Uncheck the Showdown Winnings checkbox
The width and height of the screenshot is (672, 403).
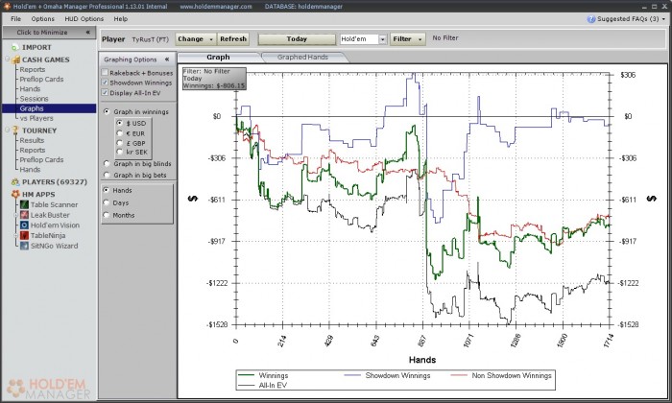[x=106, y=83]
